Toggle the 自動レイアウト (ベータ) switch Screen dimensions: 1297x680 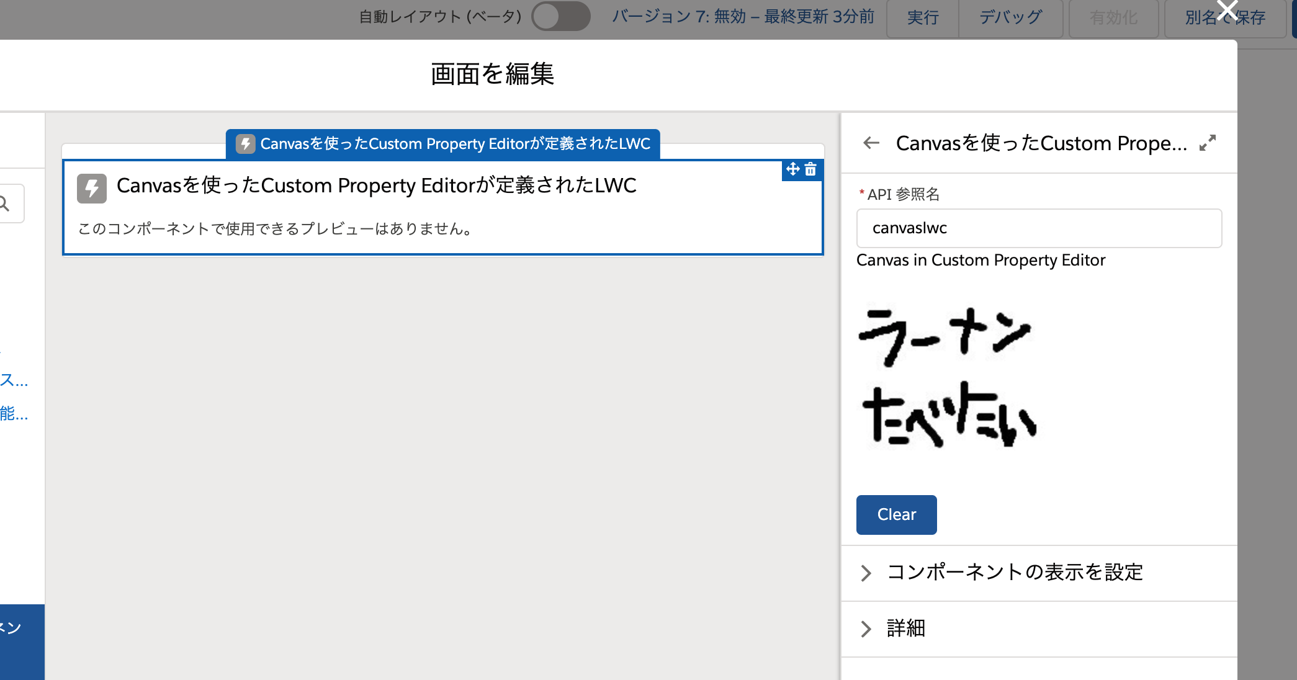coord(560,17)
